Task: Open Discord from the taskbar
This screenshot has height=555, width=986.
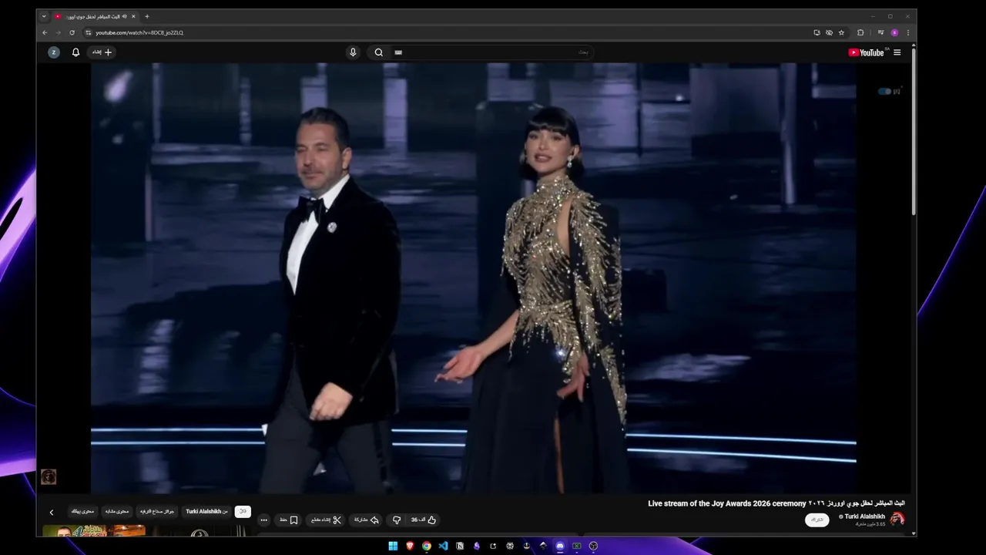Action: [x=560, y=546]
